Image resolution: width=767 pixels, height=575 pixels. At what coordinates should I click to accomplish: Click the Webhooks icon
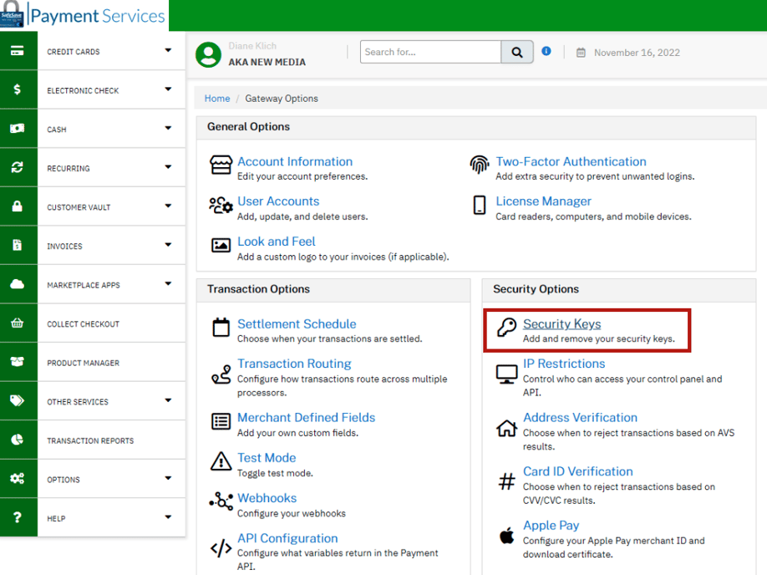221,501
